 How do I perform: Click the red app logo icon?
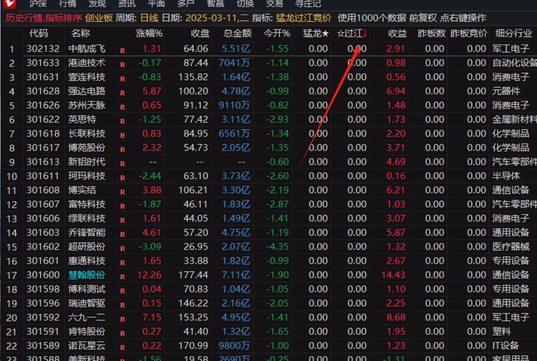tap(9, 3)
